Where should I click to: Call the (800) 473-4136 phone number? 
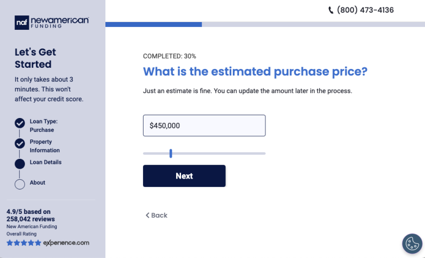[365, 10]
